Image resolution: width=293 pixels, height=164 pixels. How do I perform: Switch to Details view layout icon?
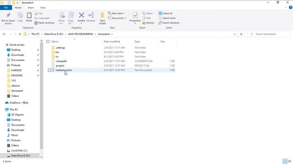click(285, 161)
